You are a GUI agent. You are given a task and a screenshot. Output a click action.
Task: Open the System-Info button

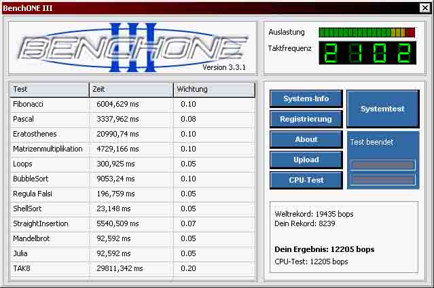pos(306,98)
